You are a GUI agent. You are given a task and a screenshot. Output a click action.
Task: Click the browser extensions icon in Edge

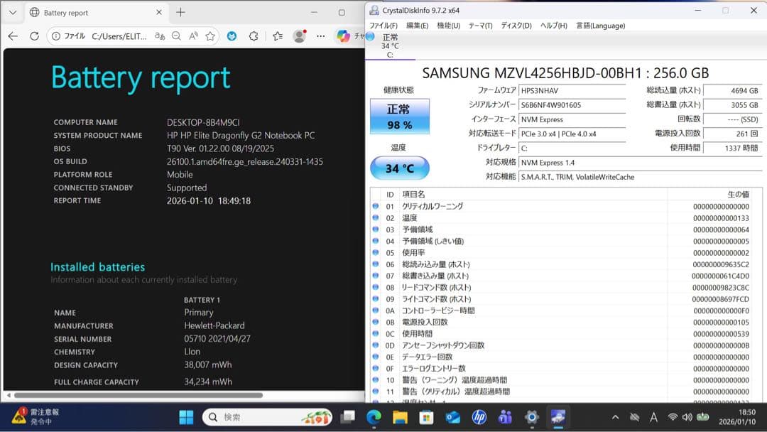point(253,36)
